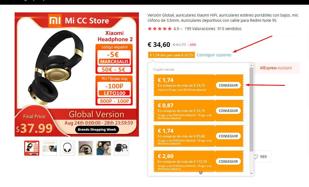Select the headphone outline dimensions thumbnail

coord(68,148)
